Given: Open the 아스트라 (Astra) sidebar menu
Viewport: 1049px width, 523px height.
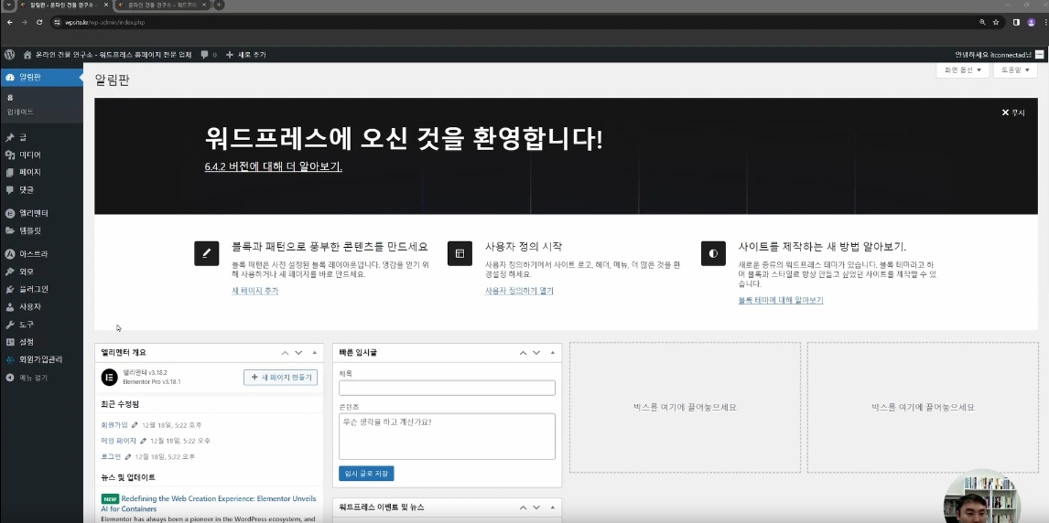Looking at the screenshot, I should tap(33, 254).
